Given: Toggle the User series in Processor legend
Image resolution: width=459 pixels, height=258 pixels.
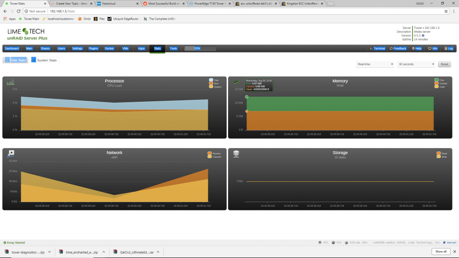Looking at the screenshot, I should [214, 80].
